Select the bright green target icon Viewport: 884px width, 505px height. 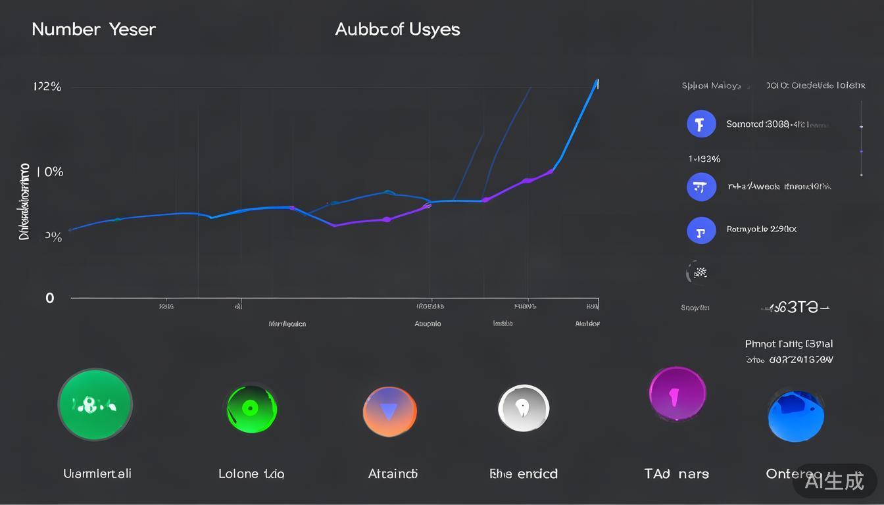tap(251, 409)
